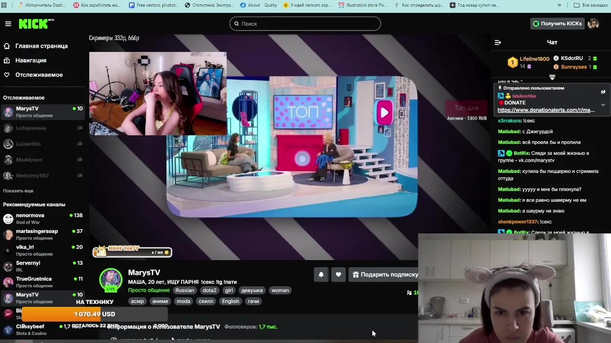Image resolution: width=611 pixels, height=343 pixels.
Task: Open Все закладки bookmarks folder
Action: [590, 5]
